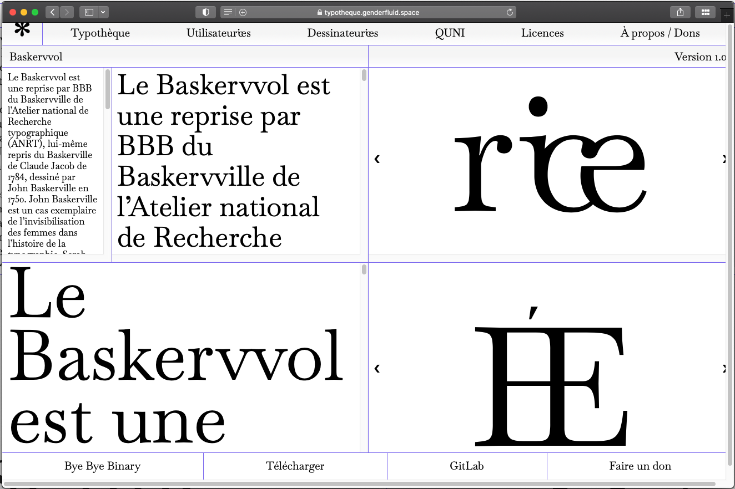This screenshot has height=489, width=735.
Task: Show previous glyph in lower ÉE specimen
Action: coord(377,368)
